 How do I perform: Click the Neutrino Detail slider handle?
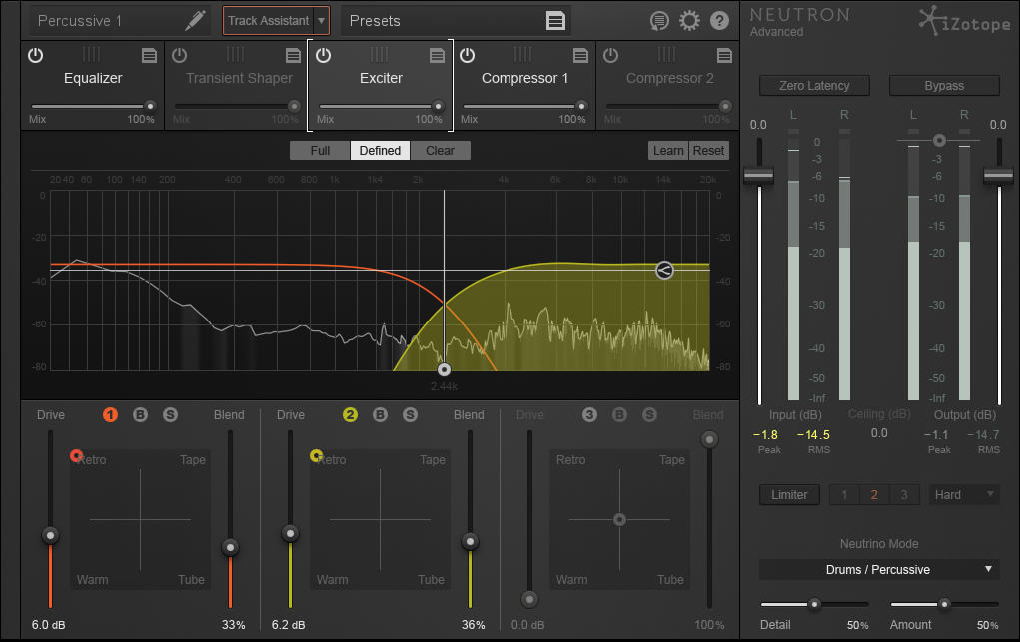(x=814, y=604)
